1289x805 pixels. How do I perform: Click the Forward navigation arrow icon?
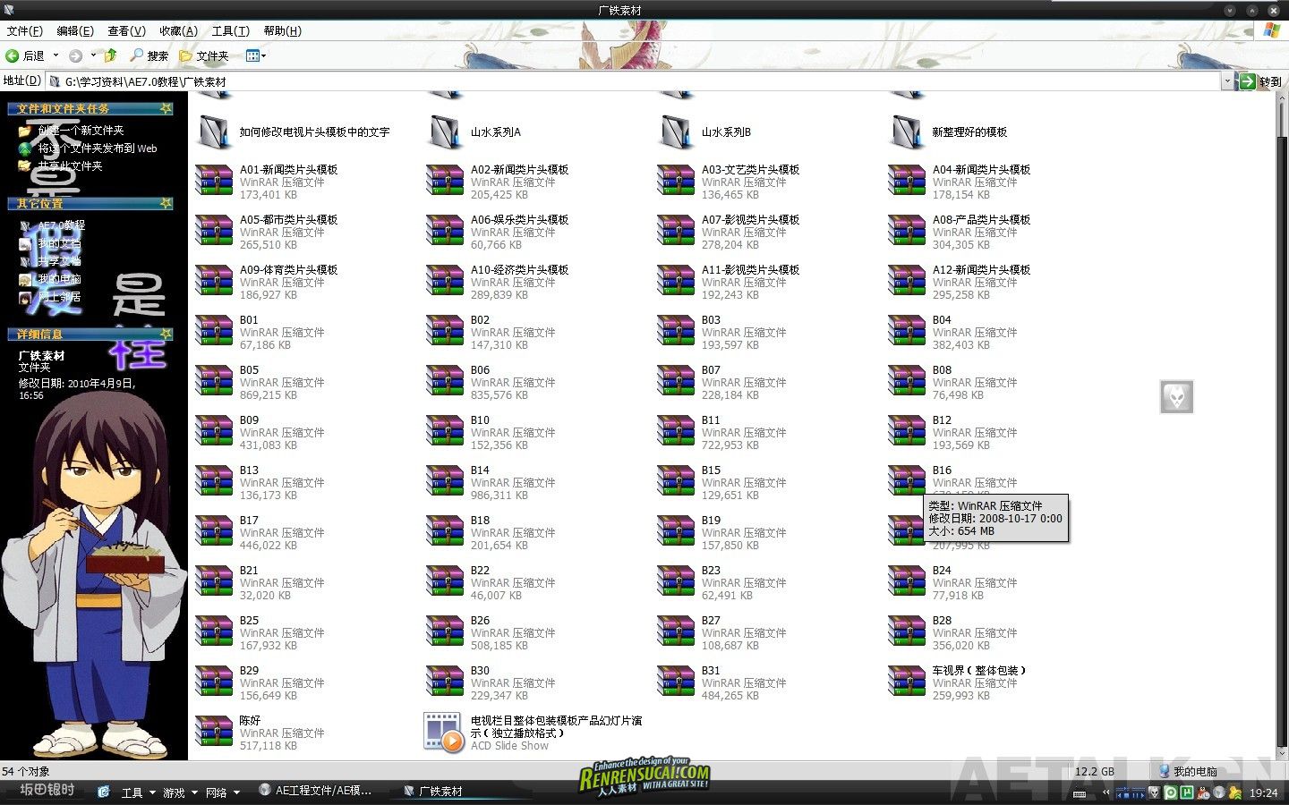tap(76, 55)
